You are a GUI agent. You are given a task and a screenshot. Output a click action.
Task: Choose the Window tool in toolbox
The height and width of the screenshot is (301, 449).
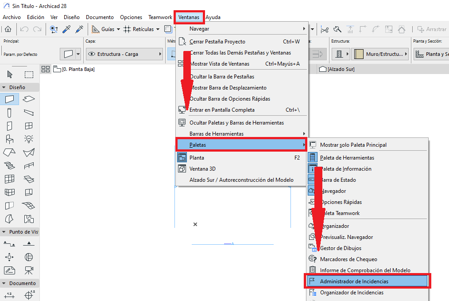point(29,126)
